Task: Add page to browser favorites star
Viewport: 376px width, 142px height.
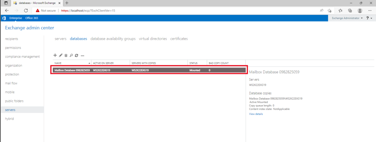Action: (x=329, y=11)
